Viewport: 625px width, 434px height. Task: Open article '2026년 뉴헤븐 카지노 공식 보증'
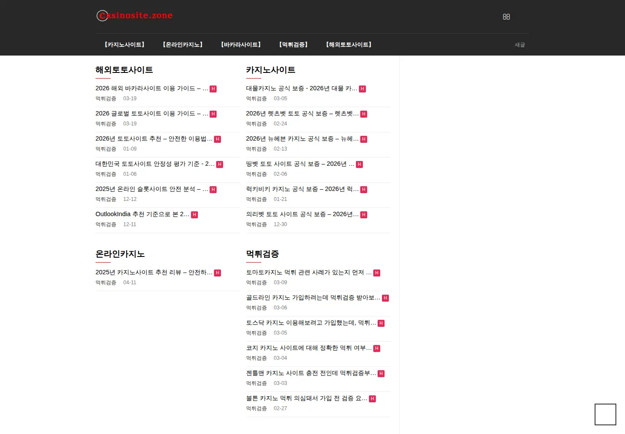pyautogui.click(x=303, y=139)
